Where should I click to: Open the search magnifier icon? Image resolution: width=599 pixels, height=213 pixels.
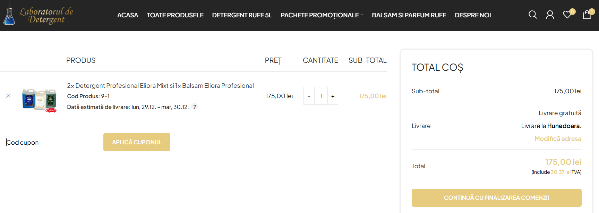click(x=532, y=15)
